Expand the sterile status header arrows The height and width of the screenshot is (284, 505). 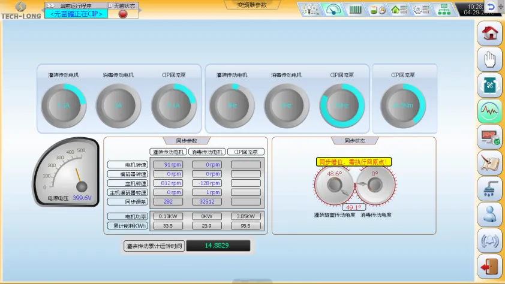(110, 5)
